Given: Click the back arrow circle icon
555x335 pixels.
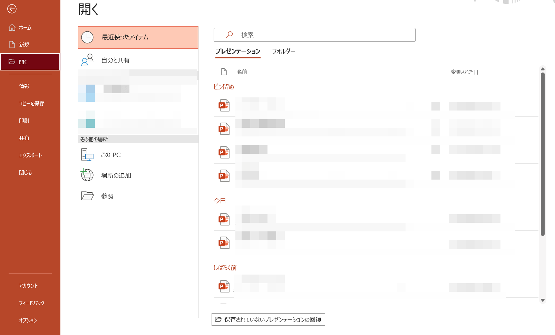Looking at the screenshot, I should [12, 9].
